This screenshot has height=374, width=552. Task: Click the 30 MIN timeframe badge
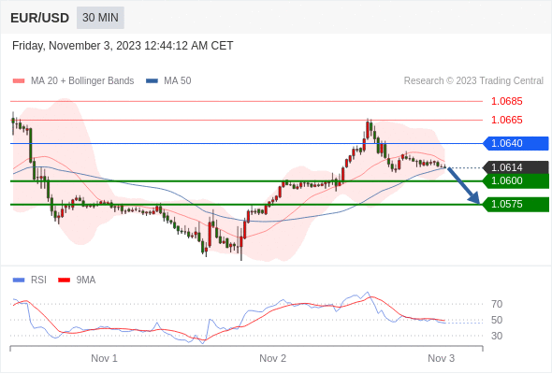[x=100, y=18]
